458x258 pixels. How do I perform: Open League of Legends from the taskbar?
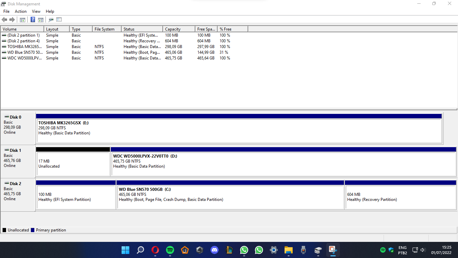(x=229, y=250)
